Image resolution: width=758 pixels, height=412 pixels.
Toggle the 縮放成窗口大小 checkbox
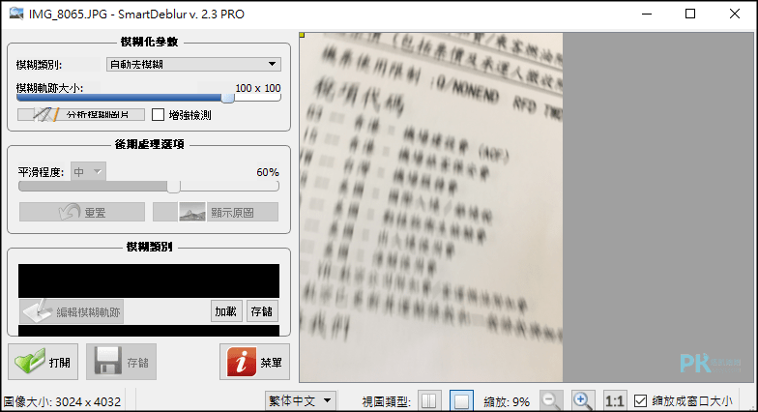(x=640, y=400)
